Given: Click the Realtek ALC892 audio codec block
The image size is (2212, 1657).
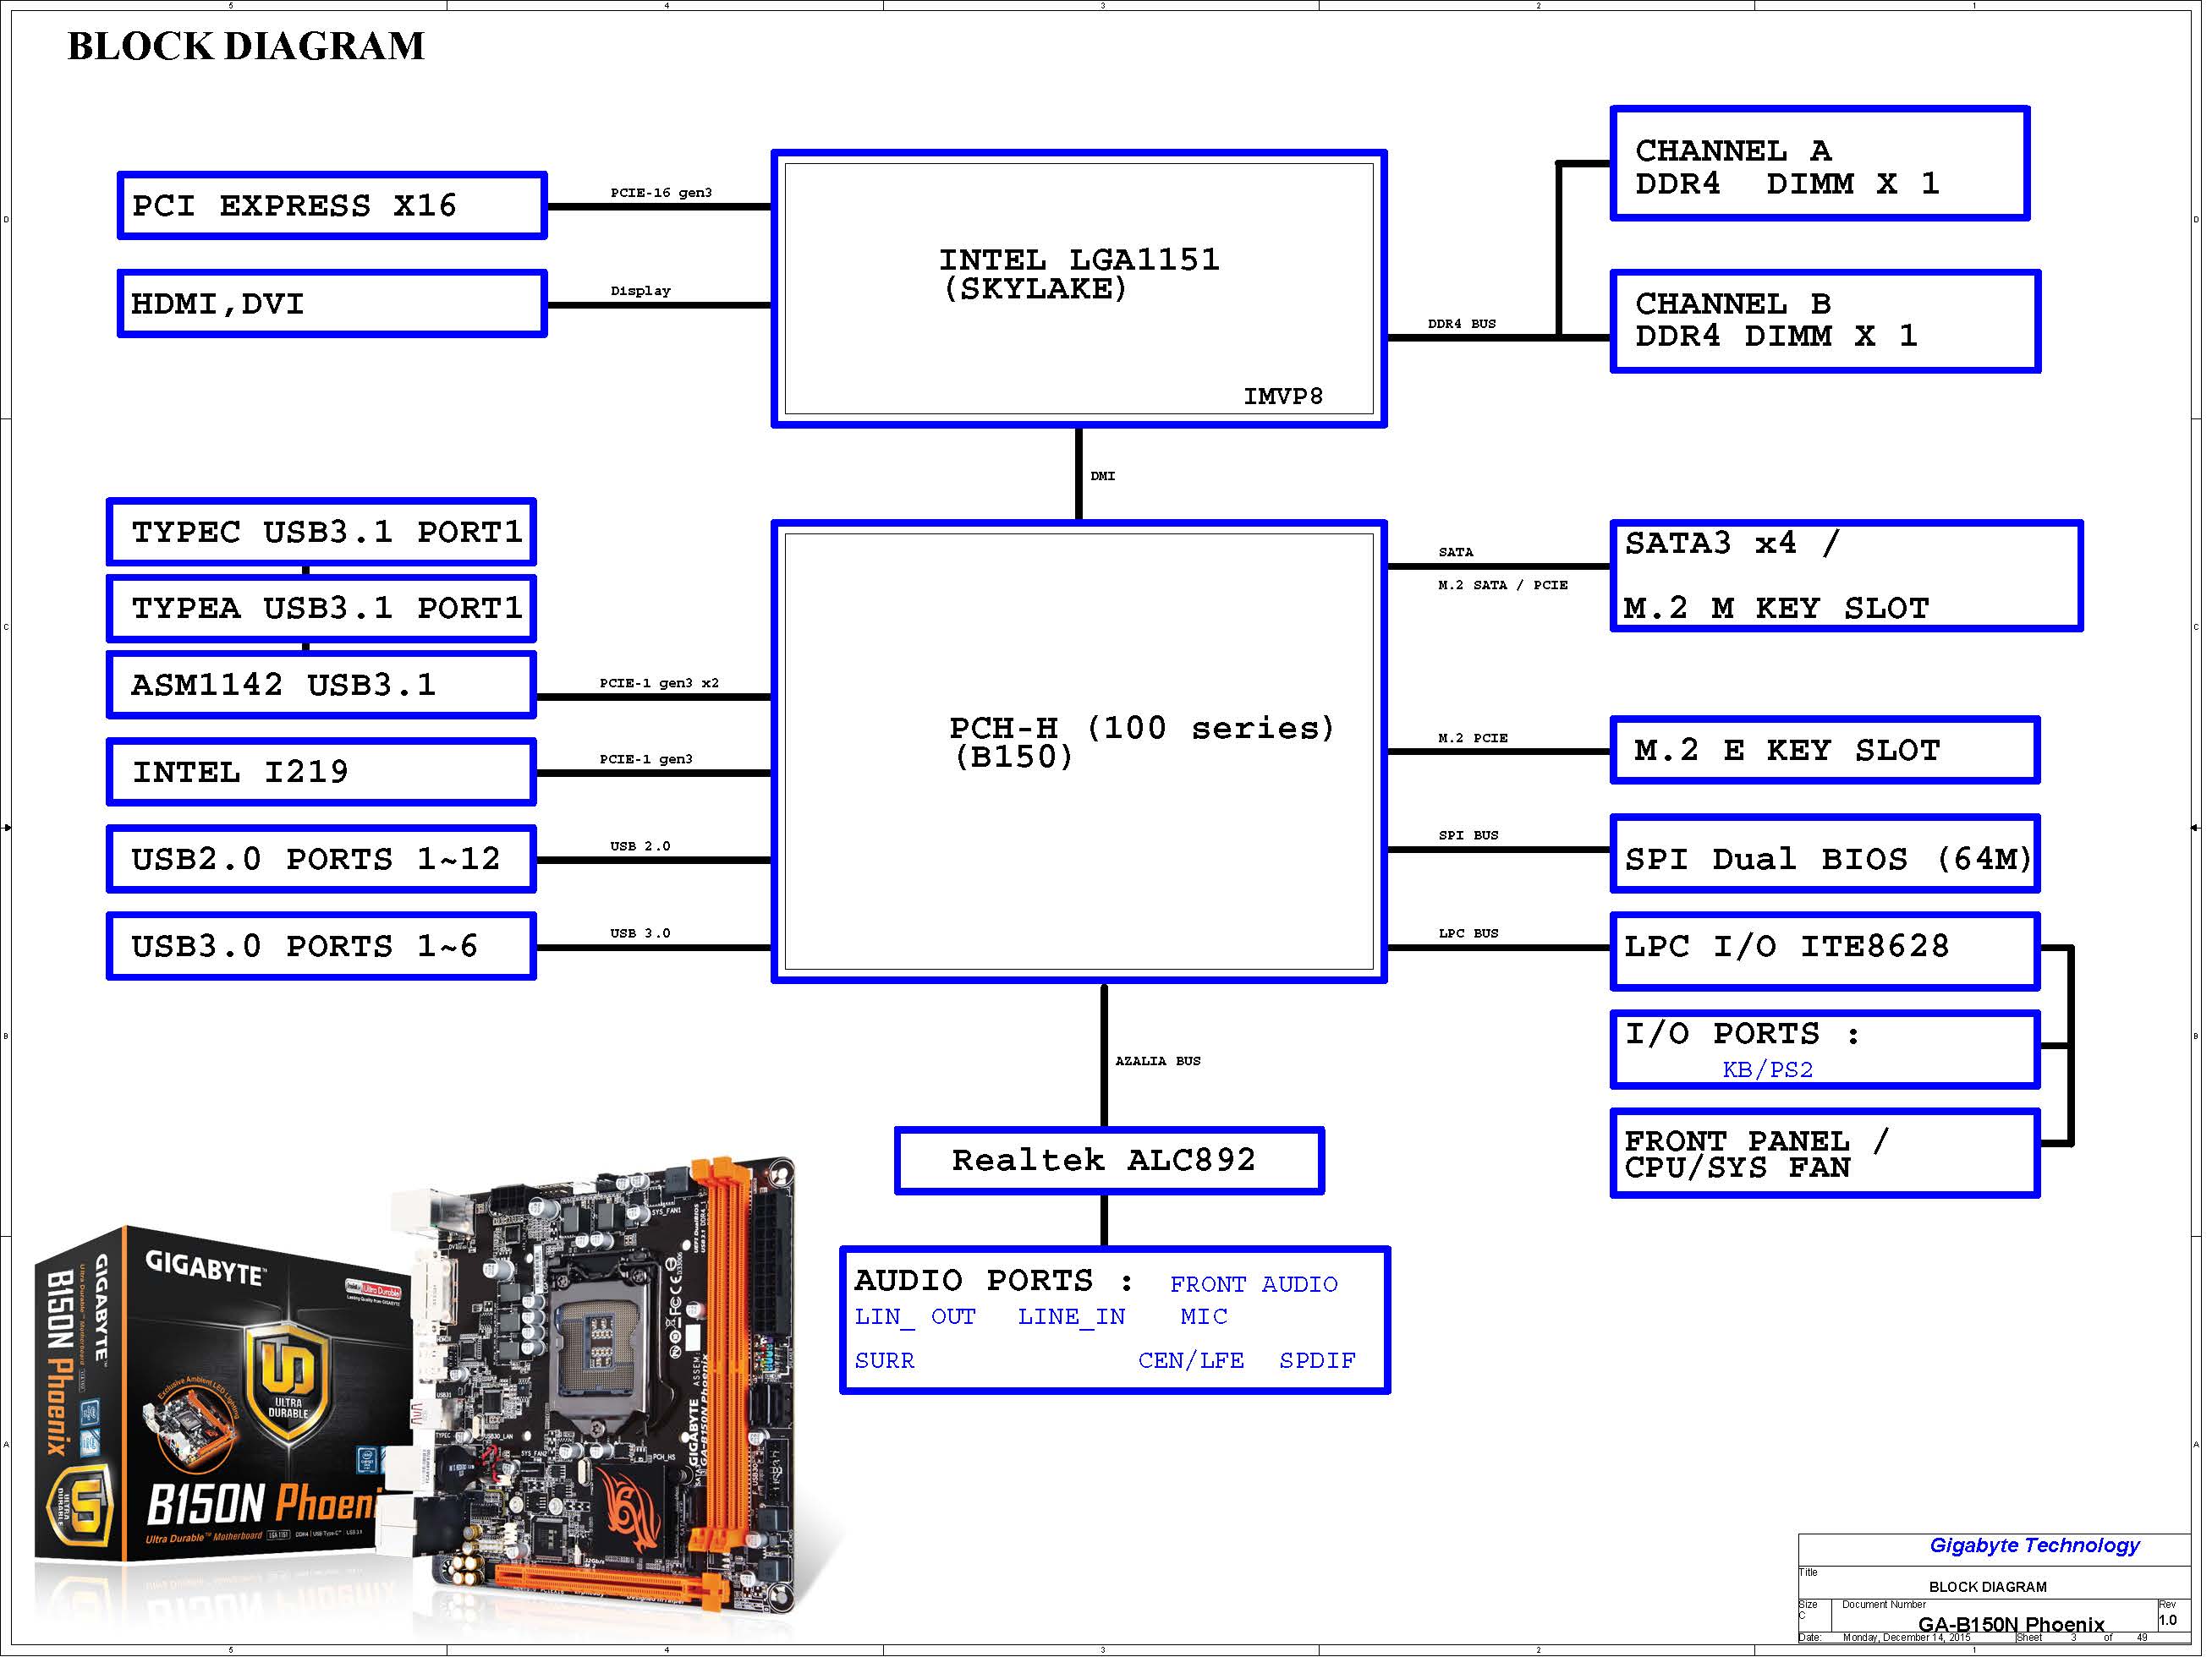Looking at the screenshot, I should point(1108,1160).
